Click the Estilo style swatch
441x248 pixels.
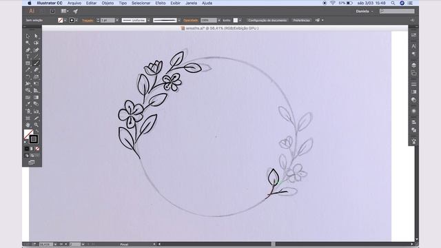236,20
